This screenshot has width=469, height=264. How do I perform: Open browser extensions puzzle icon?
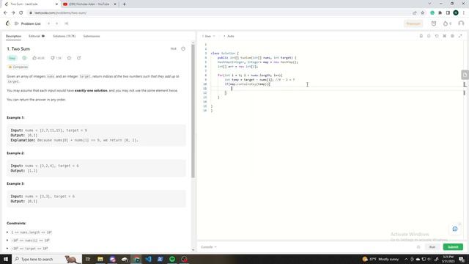pyautogui.click(x=440, y=13)
